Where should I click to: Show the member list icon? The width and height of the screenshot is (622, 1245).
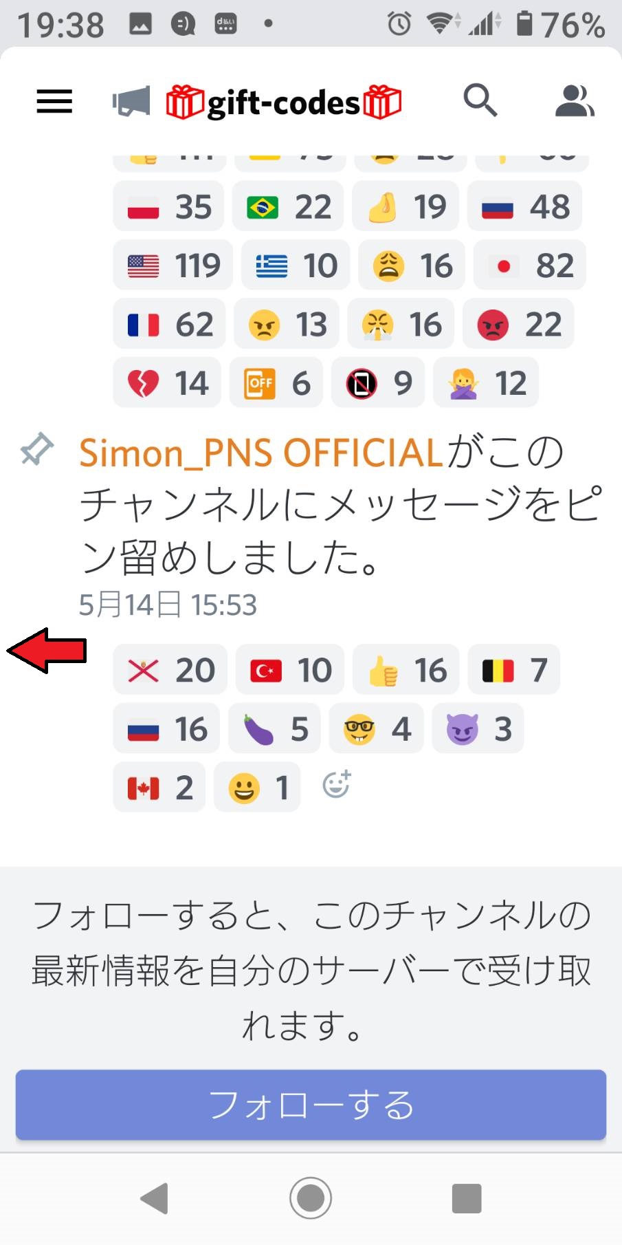575,101
